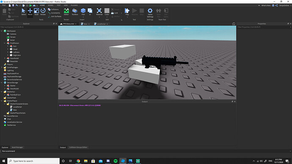Focus the Filter workspace search box
Viewport: 292px width, 164px height.
(x=29, y=27)
